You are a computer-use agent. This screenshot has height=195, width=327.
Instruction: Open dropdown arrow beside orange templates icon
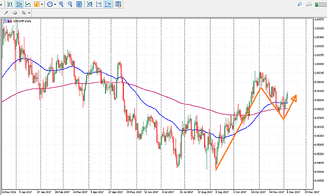pos(43,4)
